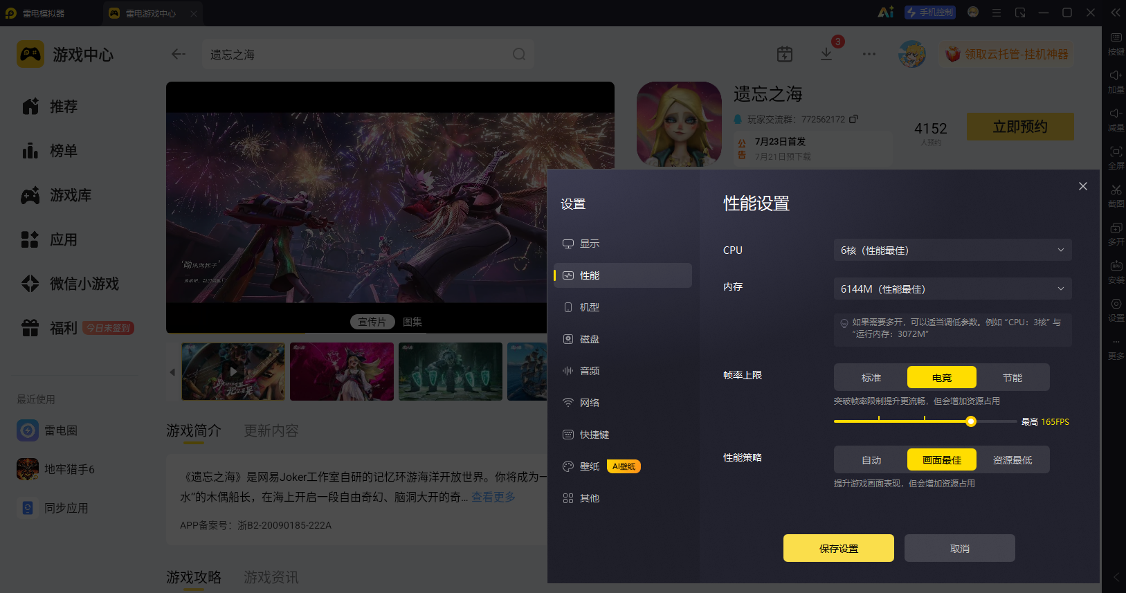Viewport: 1126px width, 593px height.
Task: Open the 机型 device model section
Action: (622, 307)
